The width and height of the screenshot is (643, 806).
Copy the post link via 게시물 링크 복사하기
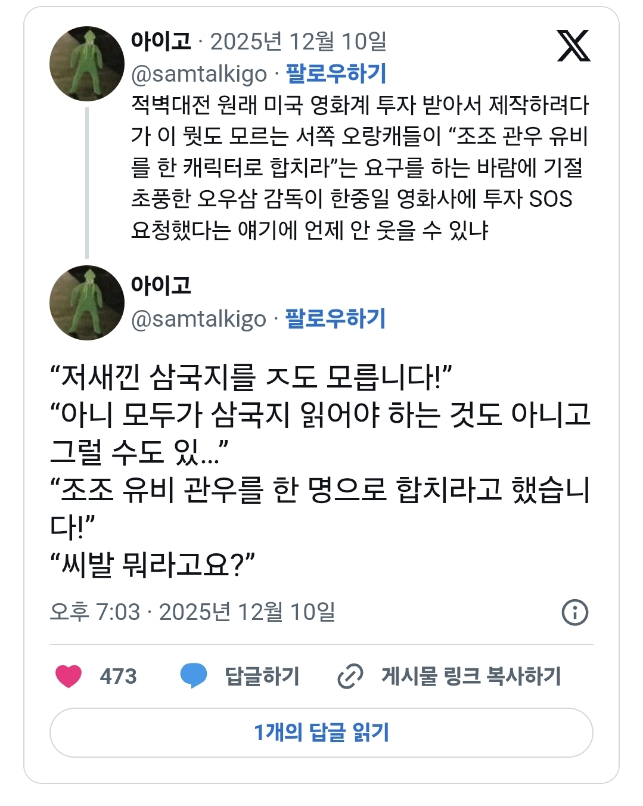point(471,675)
